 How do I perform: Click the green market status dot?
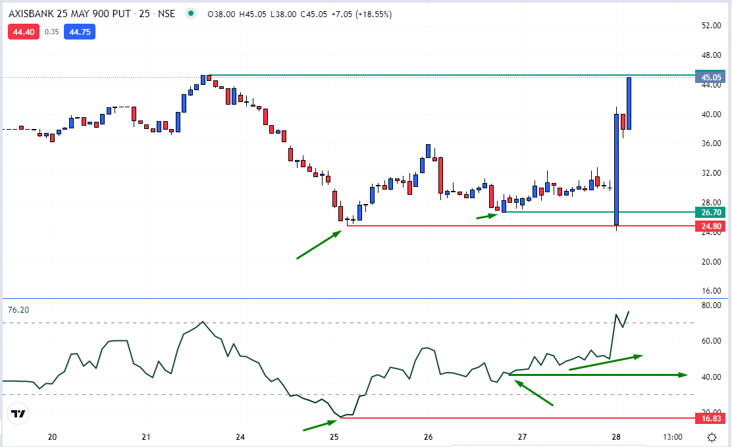(x=190, y=14)
